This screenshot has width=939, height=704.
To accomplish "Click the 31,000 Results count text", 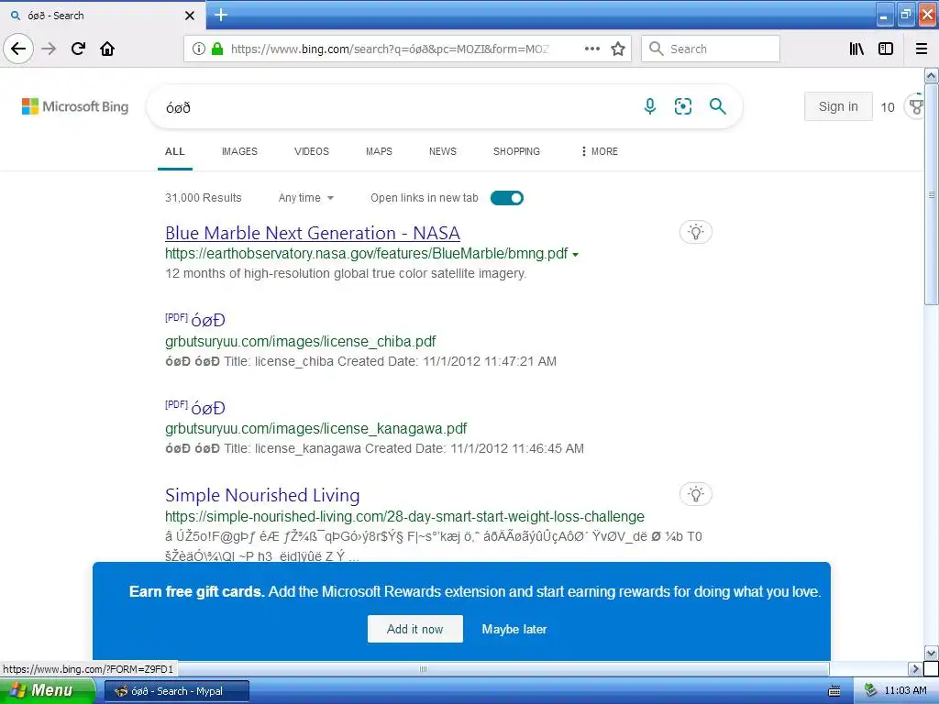I will click(x=203, y=198).
